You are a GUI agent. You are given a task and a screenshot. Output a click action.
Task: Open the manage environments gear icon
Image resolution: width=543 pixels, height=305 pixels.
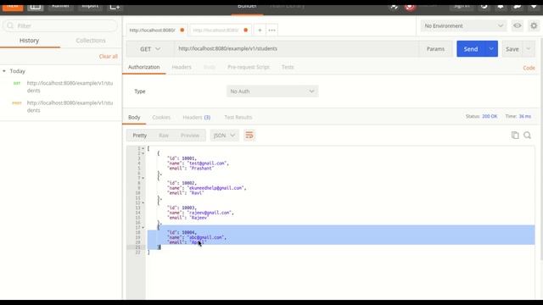pyautogui.click(x=534, y=26)
